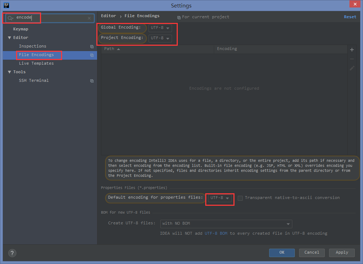Click the Editor breadcrumb in the header
Image resolution: width=363 pixels, height=264 pixels.
[x=109, y=16]
